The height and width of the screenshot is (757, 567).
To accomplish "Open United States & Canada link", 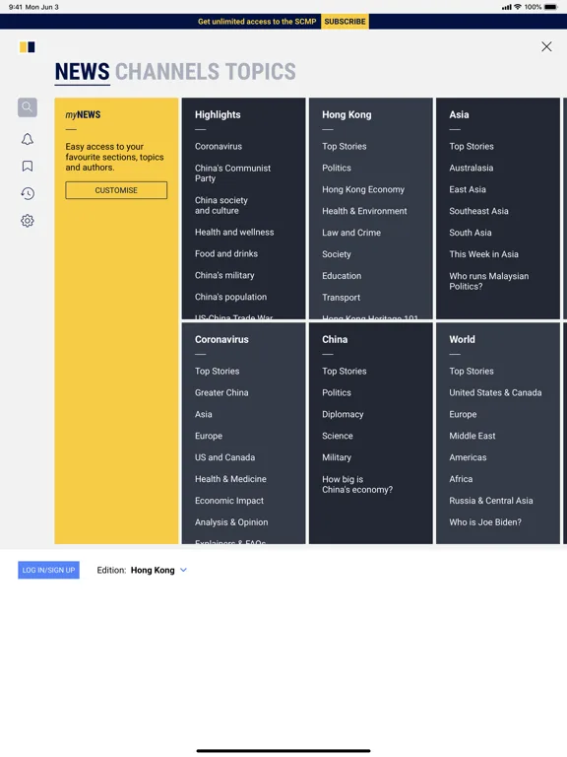I will [x=495, y=392].
